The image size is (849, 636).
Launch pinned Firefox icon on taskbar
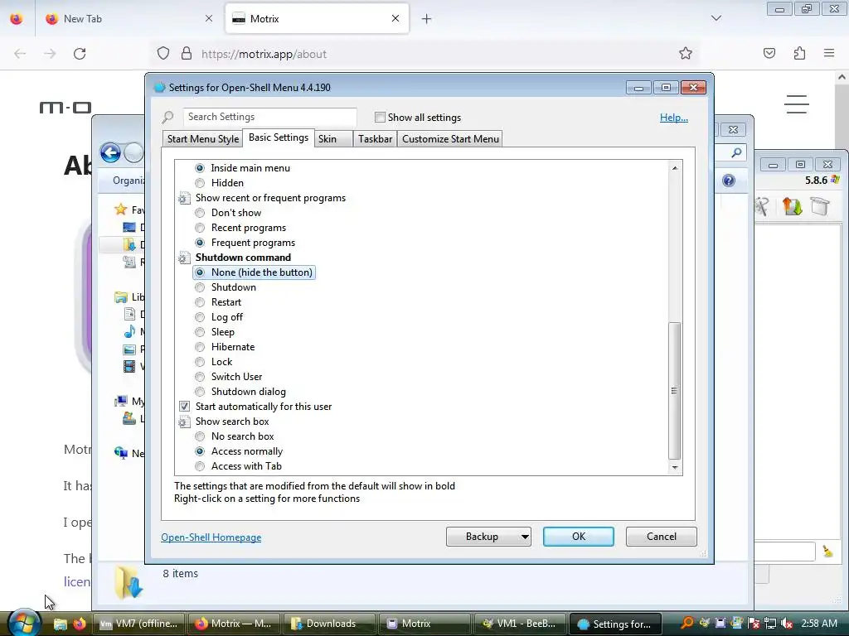(80, 624)
